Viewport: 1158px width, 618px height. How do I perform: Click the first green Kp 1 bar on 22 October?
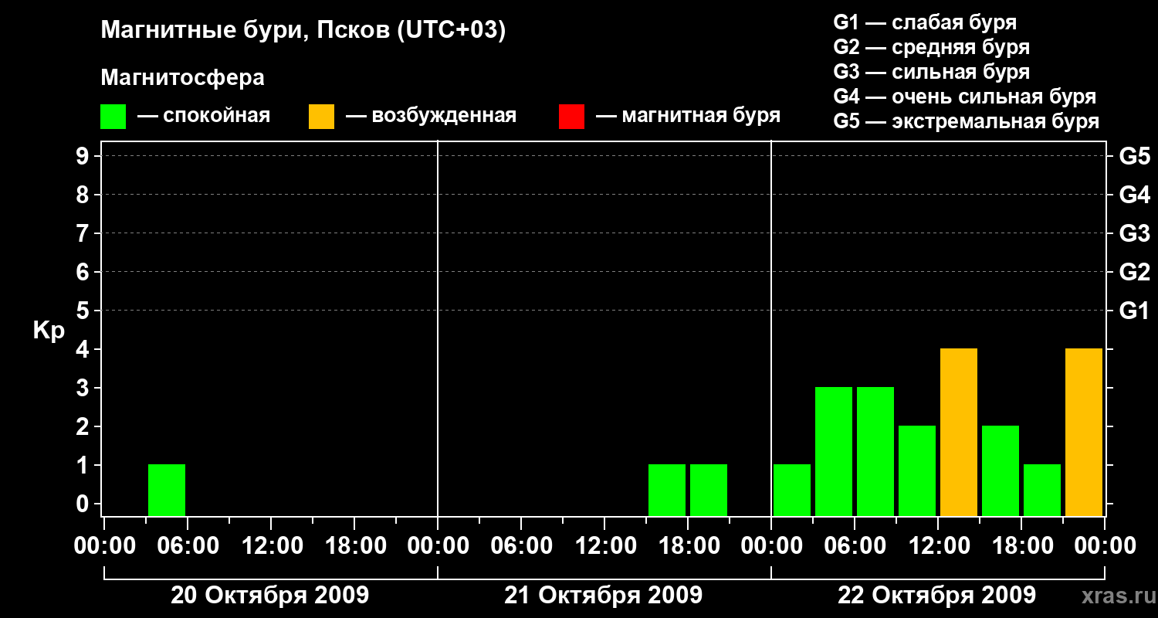click(792, 491)
